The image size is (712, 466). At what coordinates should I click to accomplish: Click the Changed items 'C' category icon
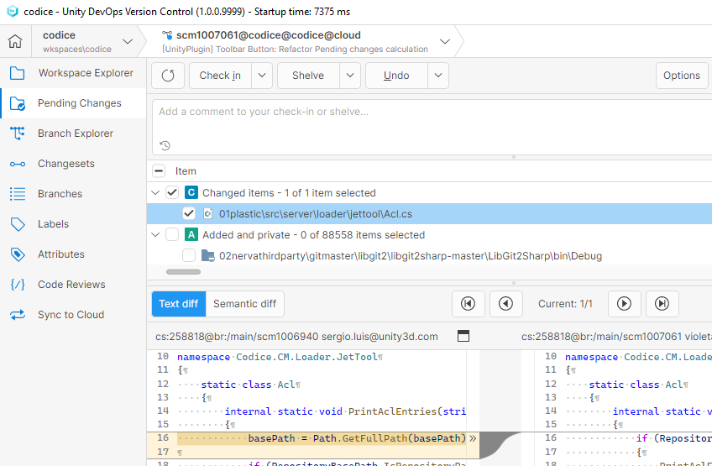click(191, 192)
